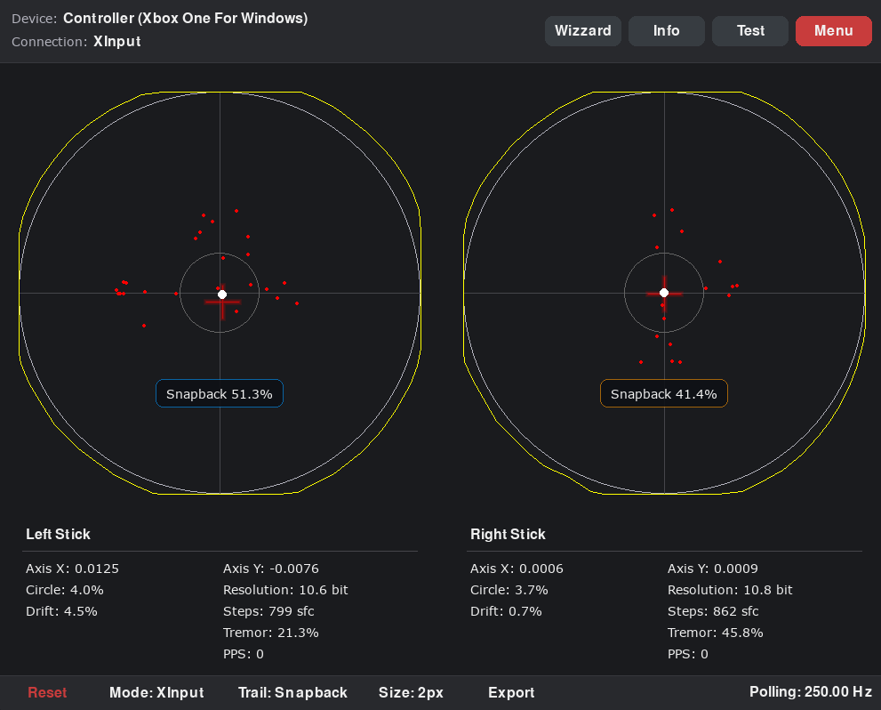Select left stick Drift: 4.5% value
The width and height of the screenshot is (881, 710).
(x=62, y=611)
